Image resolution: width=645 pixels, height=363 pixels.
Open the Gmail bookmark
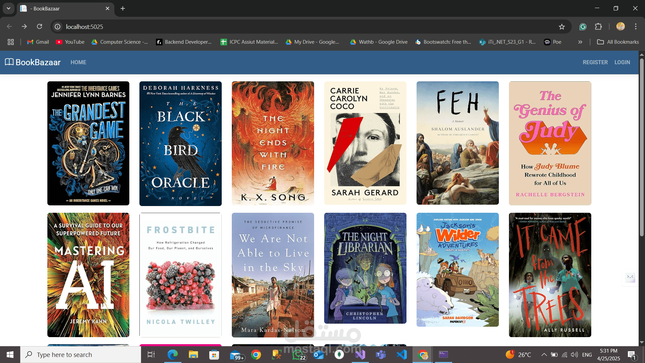click(38, 42)
